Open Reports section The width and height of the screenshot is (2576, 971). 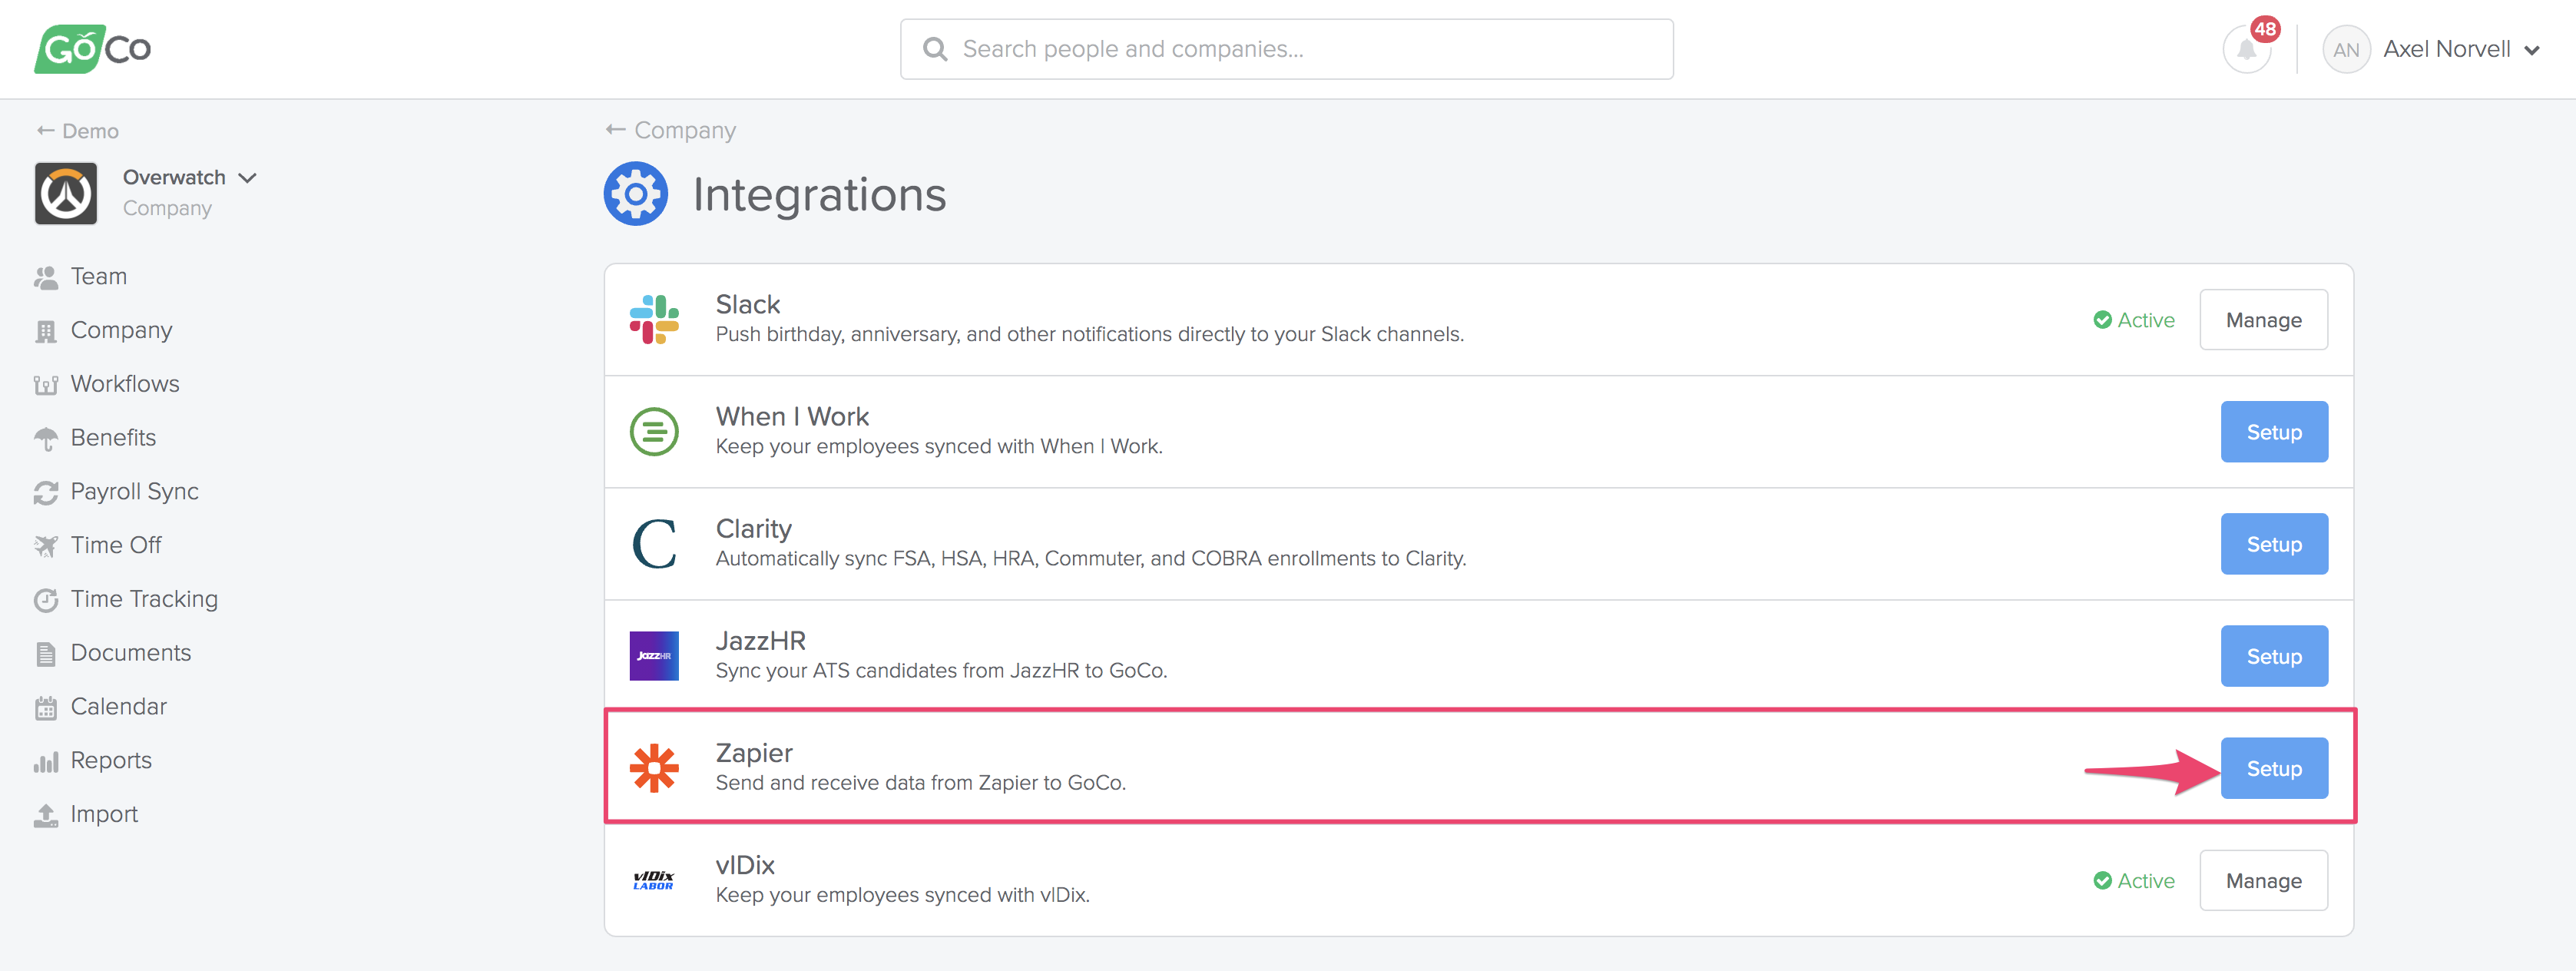pos(111,761)
